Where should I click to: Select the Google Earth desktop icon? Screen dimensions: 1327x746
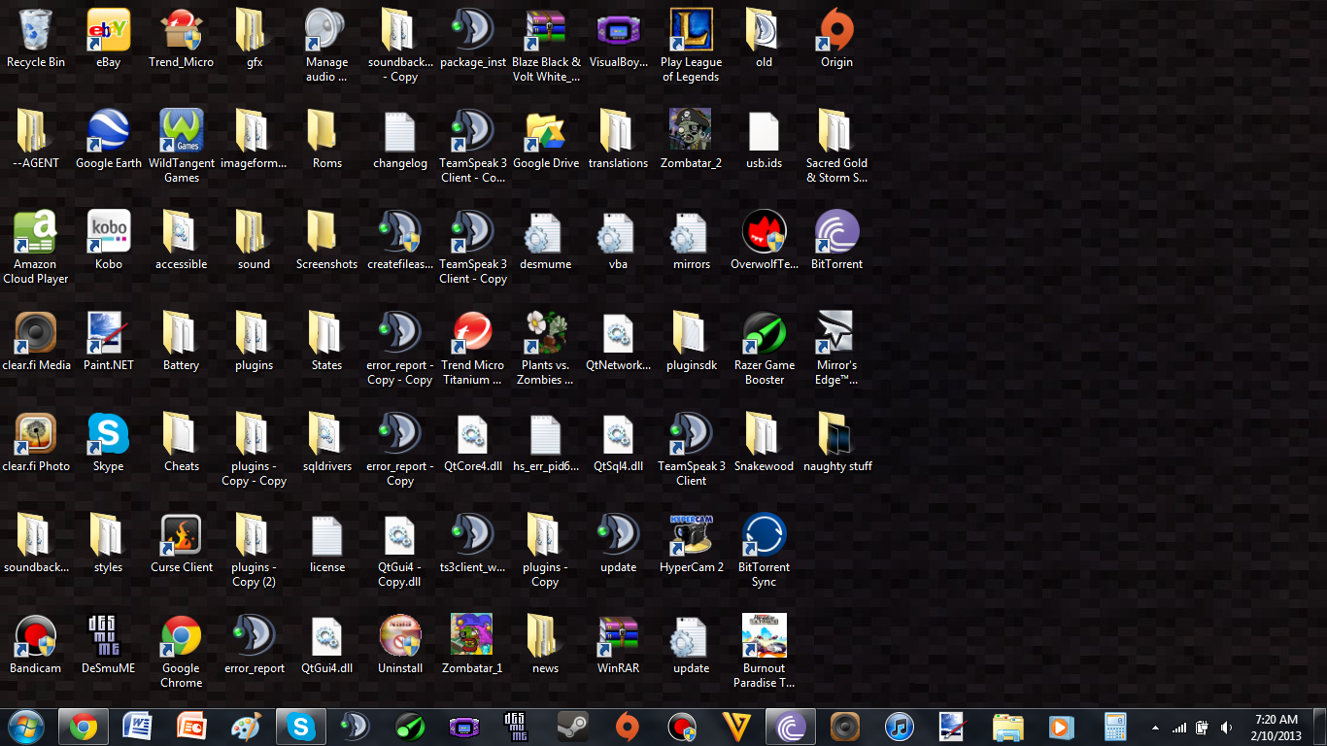point(109,140)
